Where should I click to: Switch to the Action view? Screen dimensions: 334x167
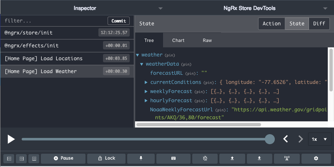click(271, 24)
